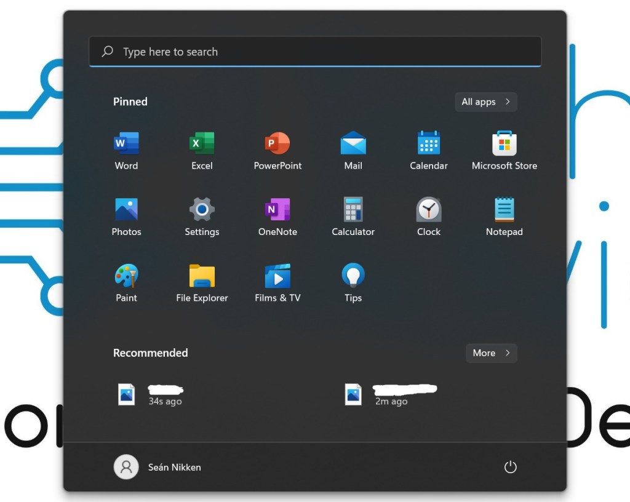Open the Tips app
Image resolution: width=630 pixels, height=502 pixels.
click(353, 281)
